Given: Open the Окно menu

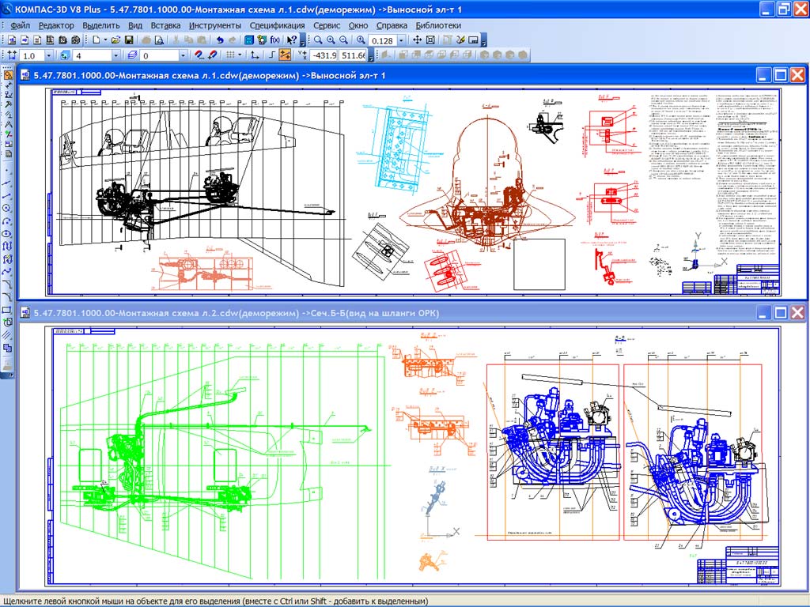Looking at the screenshot, I should (358, 25).
